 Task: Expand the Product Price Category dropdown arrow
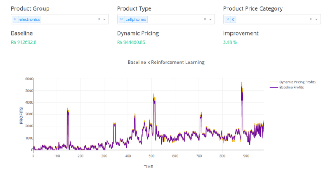[x=317, y=19]
